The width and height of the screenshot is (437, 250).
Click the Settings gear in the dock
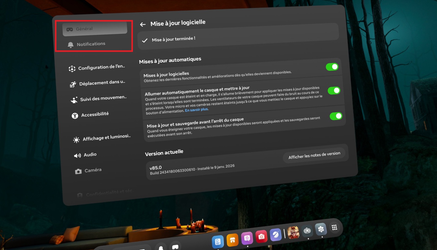pyautogui.click(x=321, y=229)
